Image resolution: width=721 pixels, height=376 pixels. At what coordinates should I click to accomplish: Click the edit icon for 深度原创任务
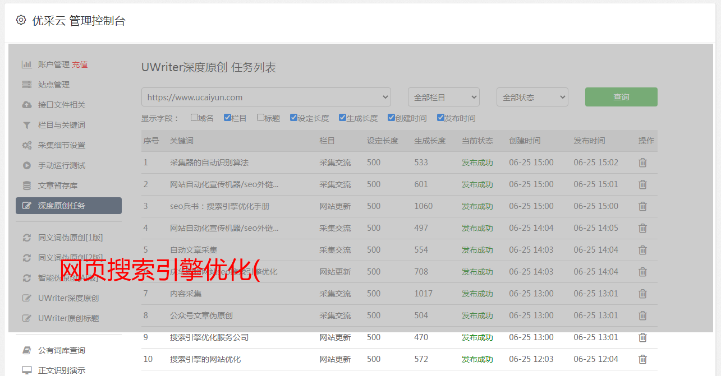click(x=26, y=206)
